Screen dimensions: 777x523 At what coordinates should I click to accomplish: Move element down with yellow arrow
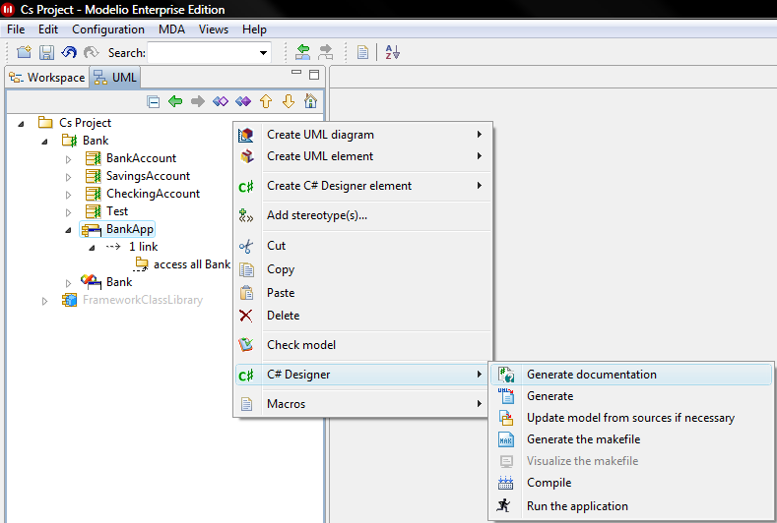pos(289,102)
